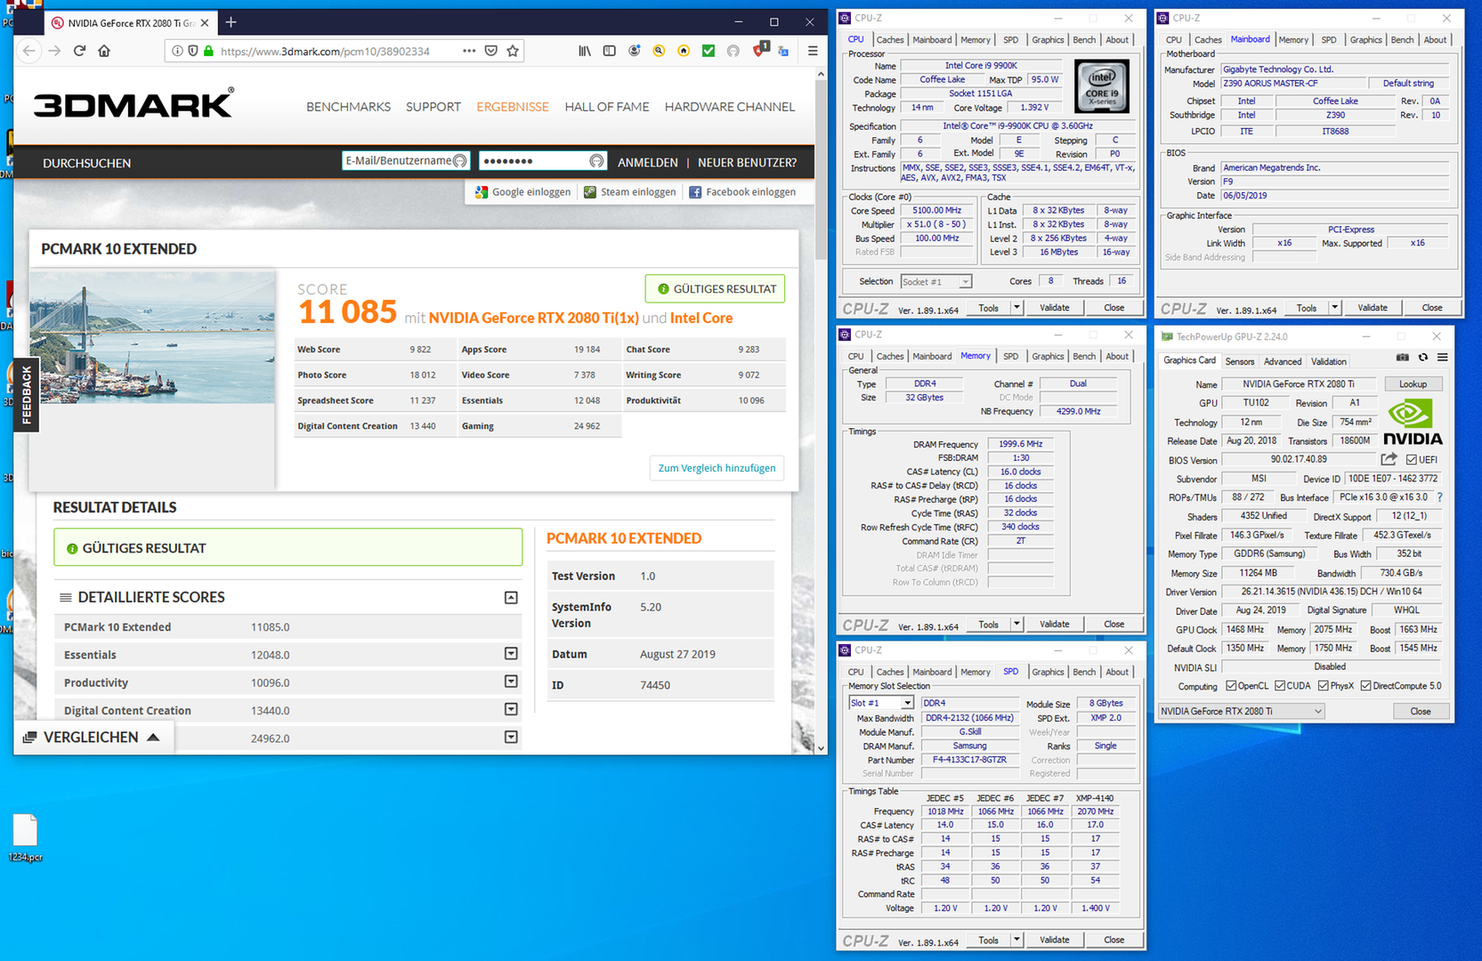Image resolution: width=1482 pixels, height=961 pixels.
Task: Click Validate in CPU-Z Memory window
Action: click(x=1055, y=624)
